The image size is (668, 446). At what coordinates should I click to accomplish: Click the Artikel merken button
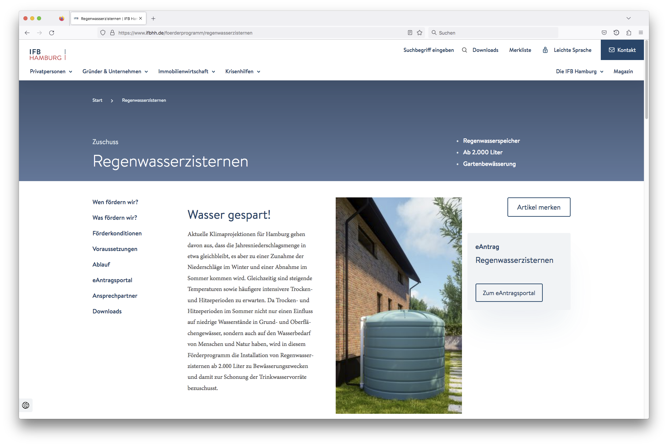(x=539, y=207)
